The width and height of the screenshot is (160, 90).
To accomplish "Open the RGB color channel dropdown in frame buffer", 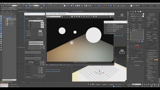I will (53, 16).
